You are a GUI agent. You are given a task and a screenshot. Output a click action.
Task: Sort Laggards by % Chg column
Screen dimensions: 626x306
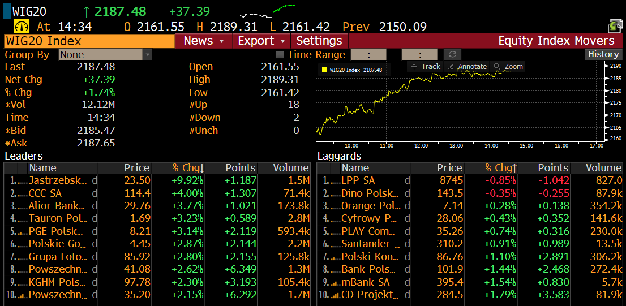tap(501, 168)
